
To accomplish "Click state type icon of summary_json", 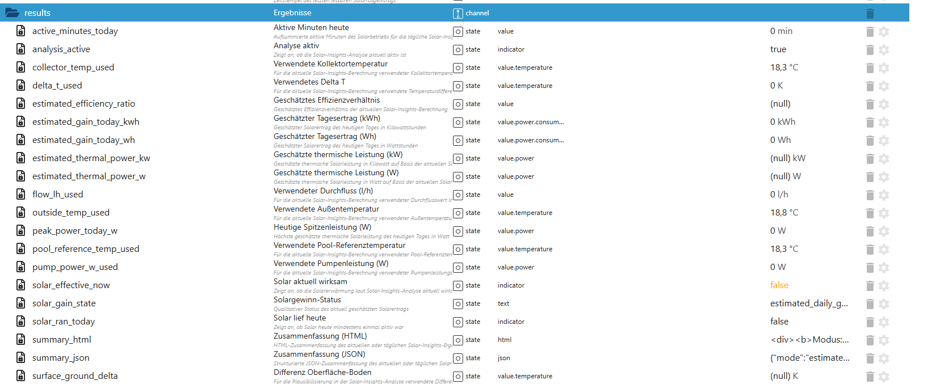I will [458, 358].
